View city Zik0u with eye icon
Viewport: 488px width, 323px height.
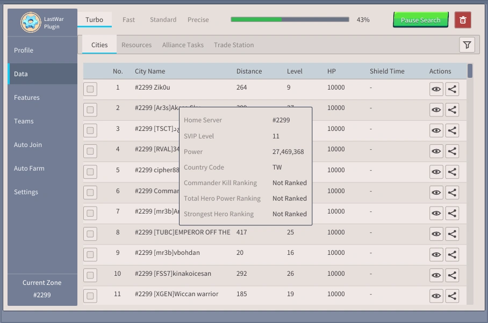click(436, 89)
